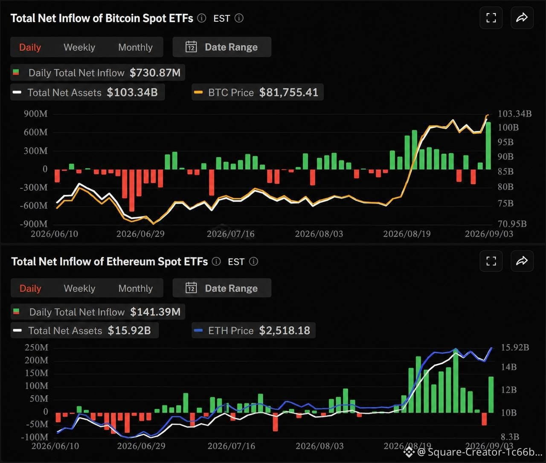Toggle ETH Price line visibility
The height and width of the screenshot is (463, 546).
coord(253,331)
